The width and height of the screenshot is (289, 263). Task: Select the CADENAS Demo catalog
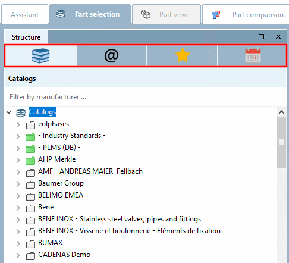tap(64, 255)
